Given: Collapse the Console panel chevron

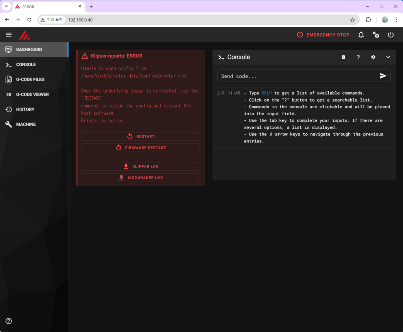Looking at the screenshot, I should pyautogui.click(x=388, y=57).
